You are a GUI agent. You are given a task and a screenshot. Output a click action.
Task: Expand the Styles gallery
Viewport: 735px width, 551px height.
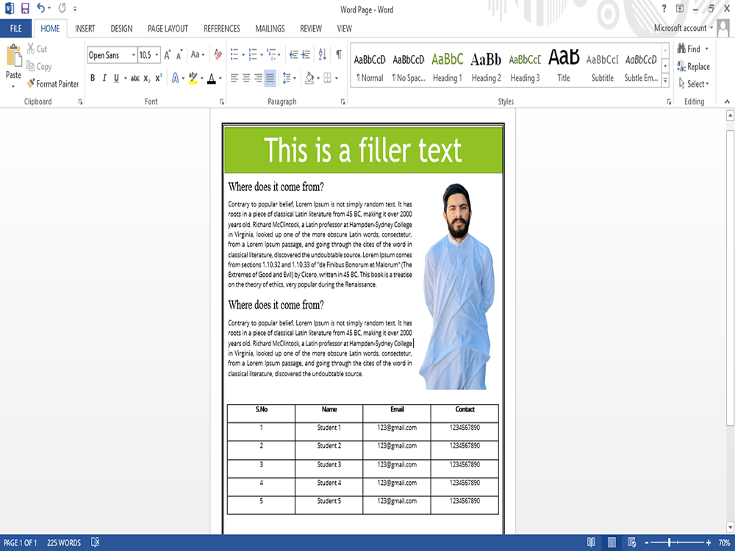coord(665,81)
